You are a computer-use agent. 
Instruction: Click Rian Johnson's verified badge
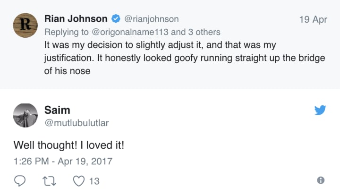116,19
